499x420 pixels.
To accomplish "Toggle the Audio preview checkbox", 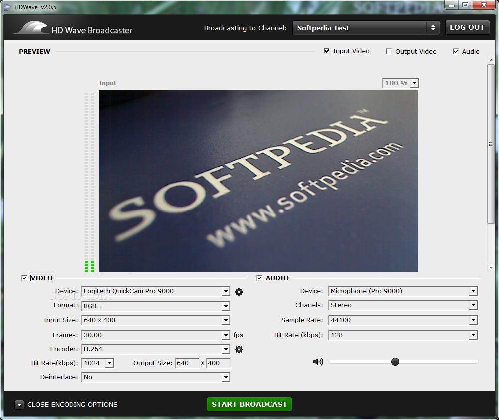I will (x=456, y=51).
